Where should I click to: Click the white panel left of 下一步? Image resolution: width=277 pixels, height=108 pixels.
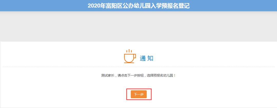[x=64, y=94]
